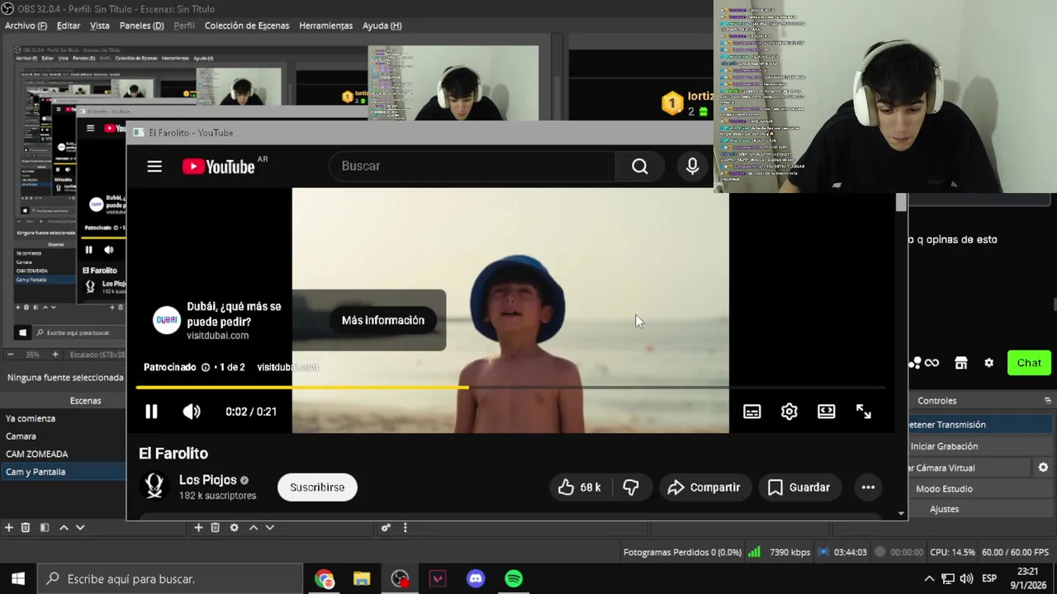Open the chat dock settings gear
This screenshot has height=594, width=1057.
pos(988,363)
